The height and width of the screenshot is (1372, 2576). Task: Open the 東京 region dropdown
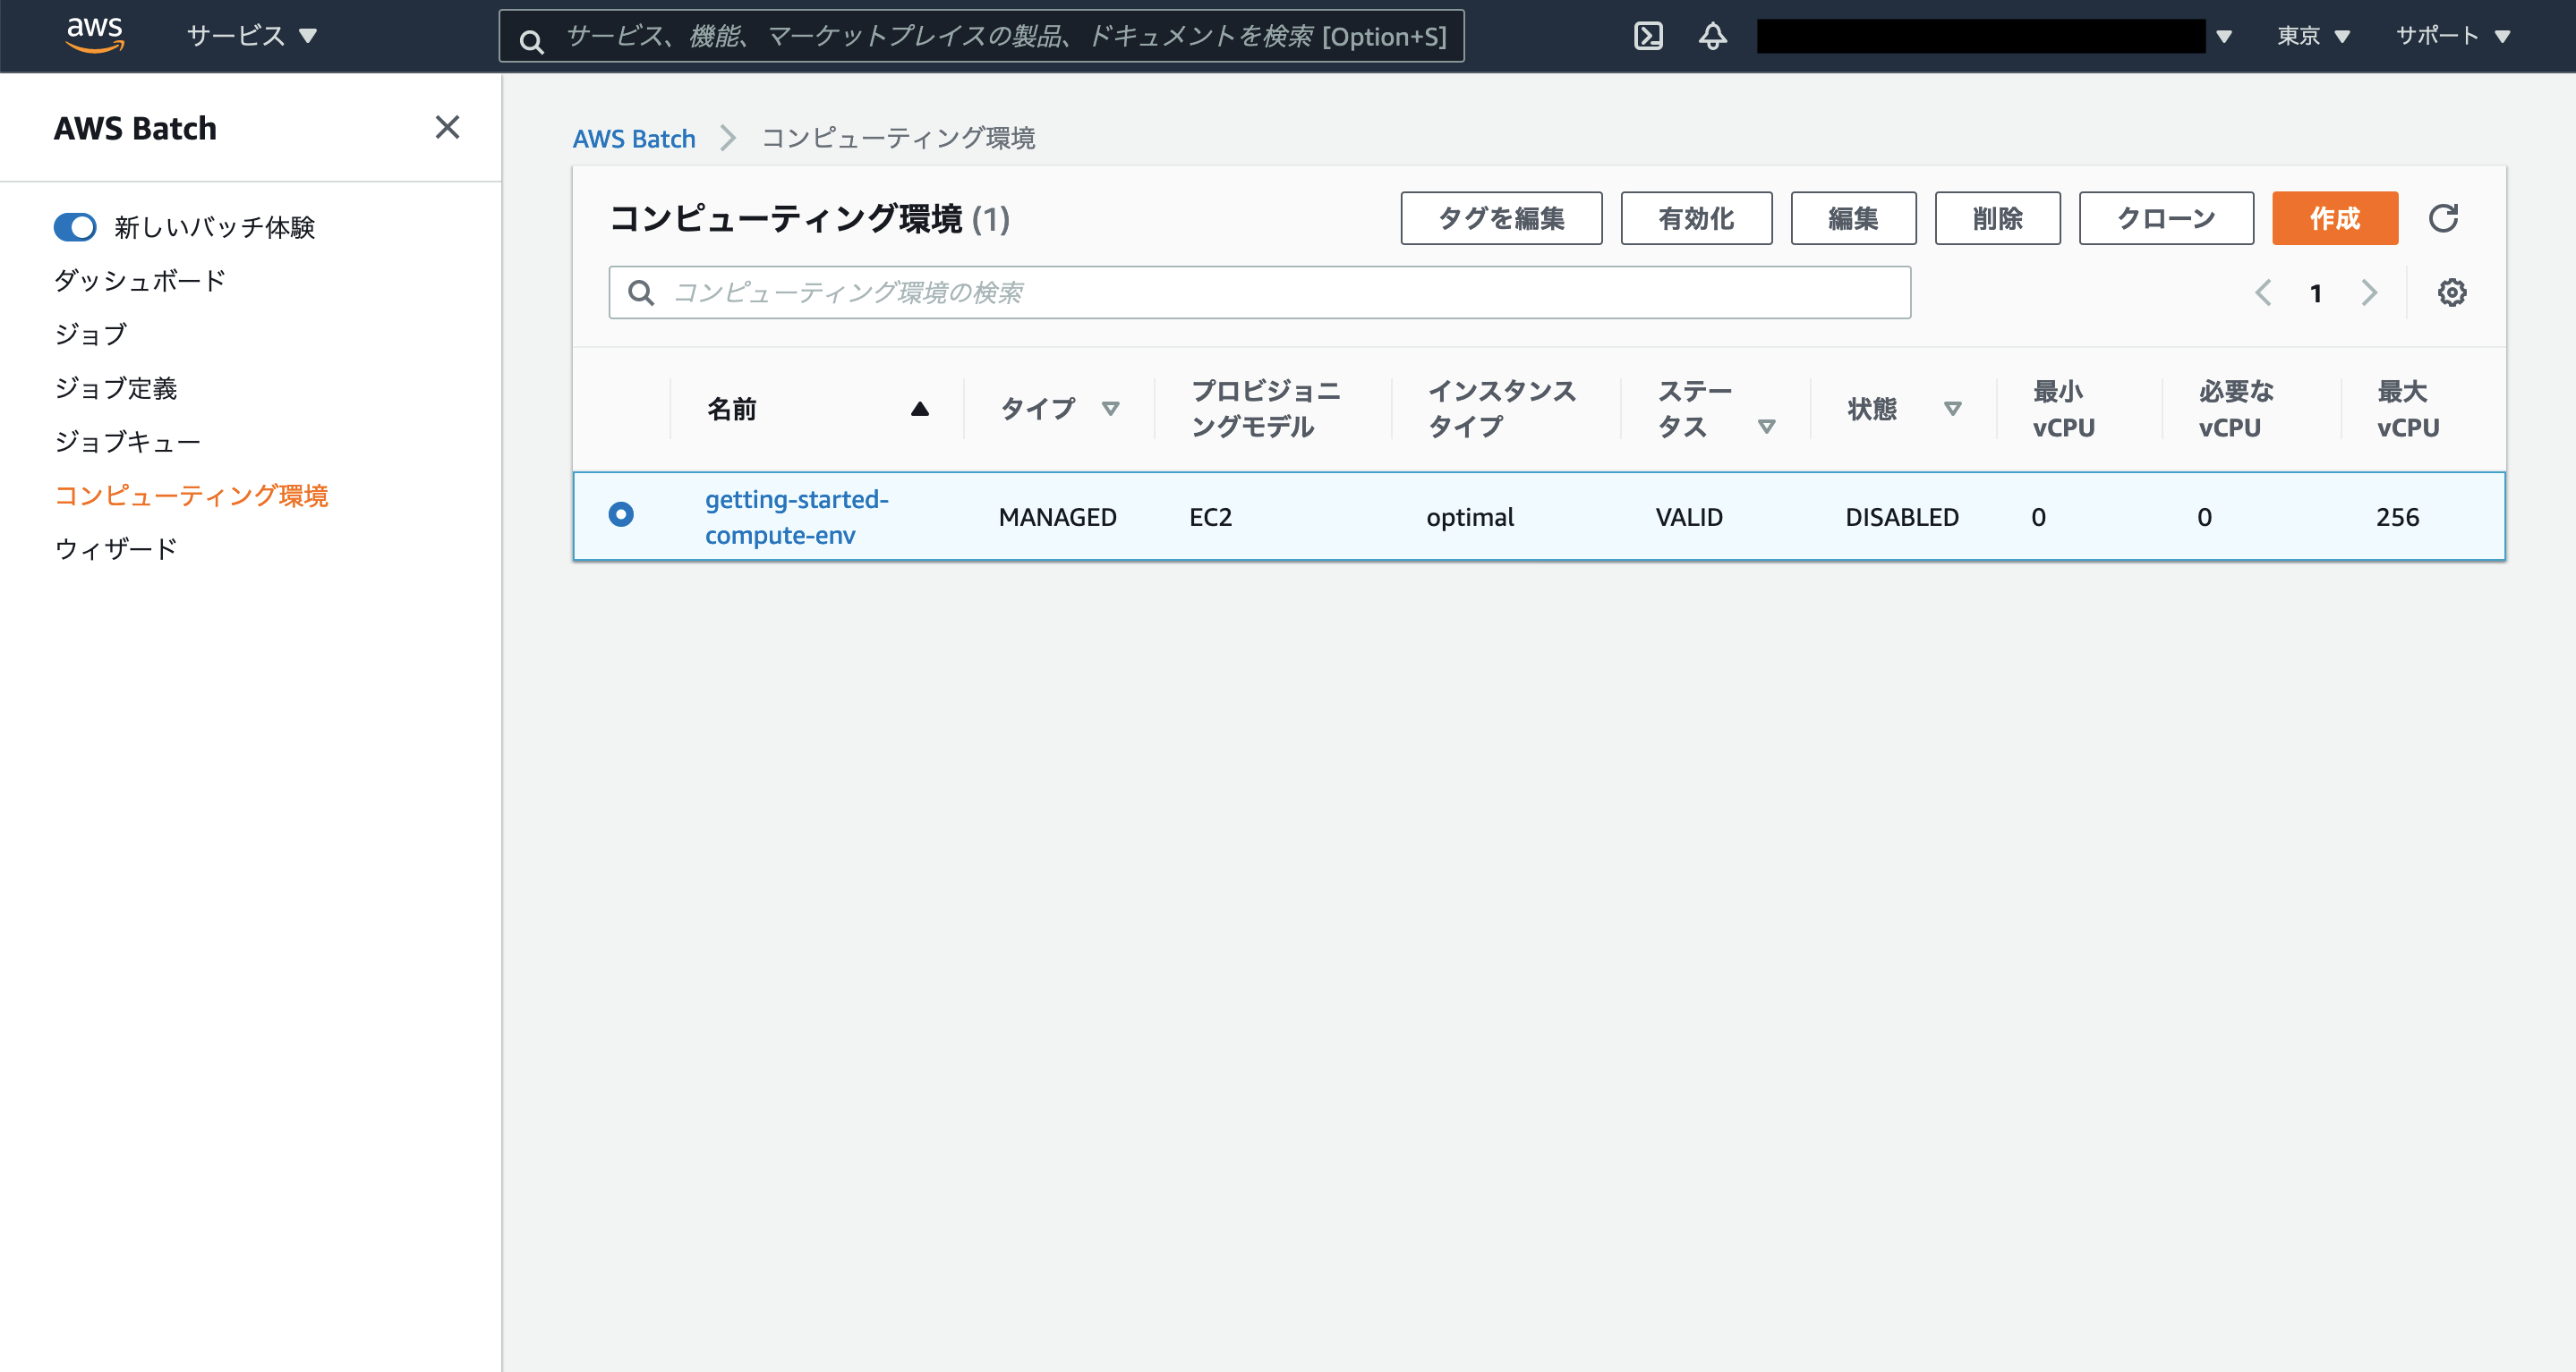(x=2313, y=36)
